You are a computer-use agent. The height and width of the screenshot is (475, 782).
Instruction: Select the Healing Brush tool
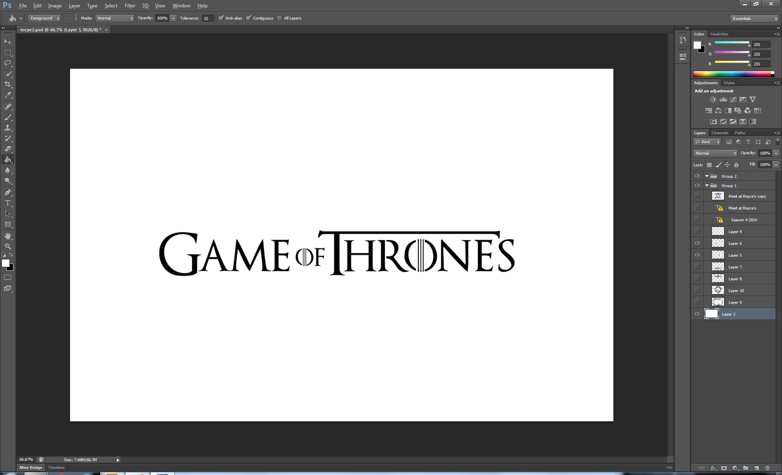pyautogui.click(x=8, y=107)
